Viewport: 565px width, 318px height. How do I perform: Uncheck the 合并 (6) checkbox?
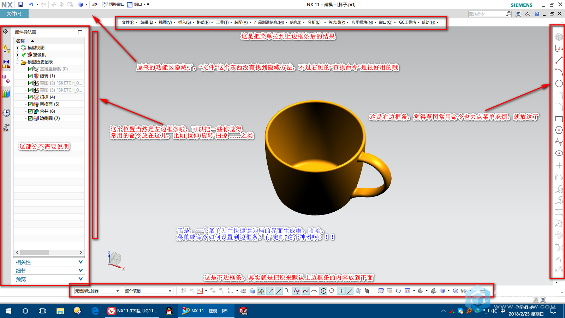[30, 111]
